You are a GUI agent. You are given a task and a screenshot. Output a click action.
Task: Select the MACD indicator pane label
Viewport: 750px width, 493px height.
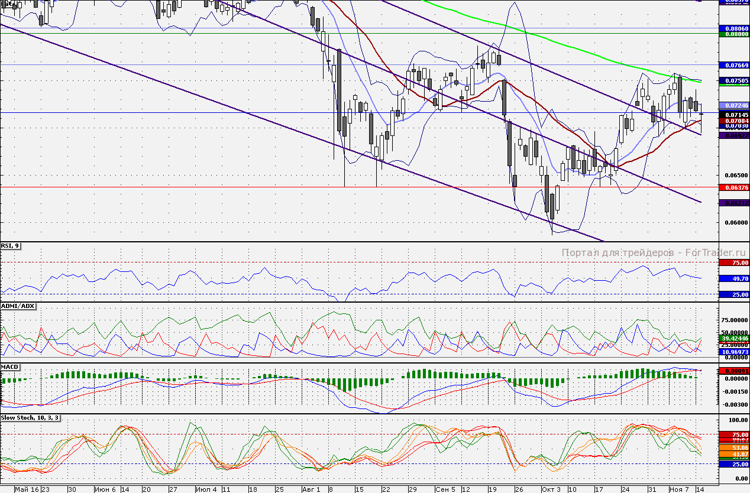(11, 366)
